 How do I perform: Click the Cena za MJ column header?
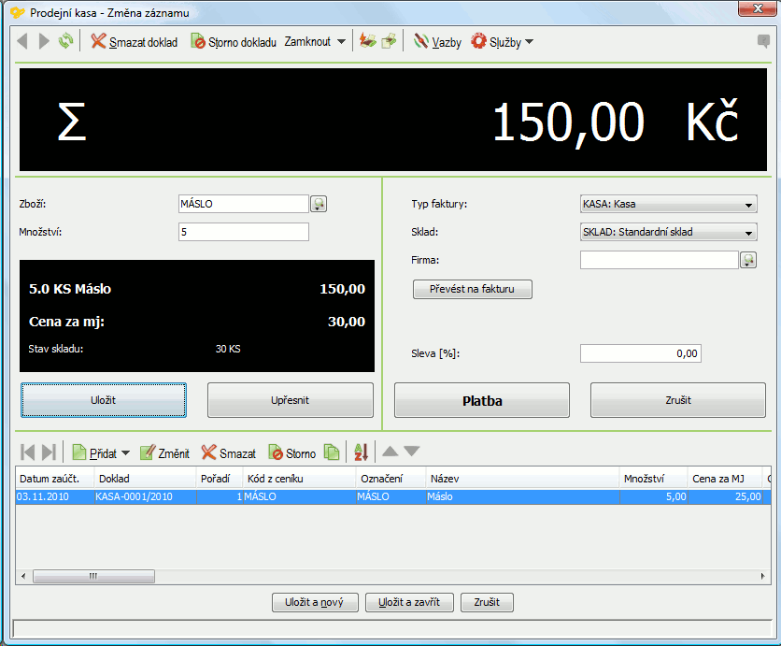pos(725,479)
